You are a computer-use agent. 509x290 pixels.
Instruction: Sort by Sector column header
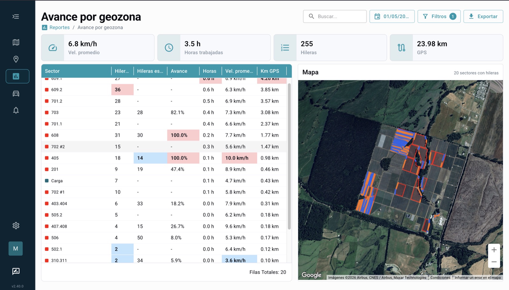click(76, 71)
